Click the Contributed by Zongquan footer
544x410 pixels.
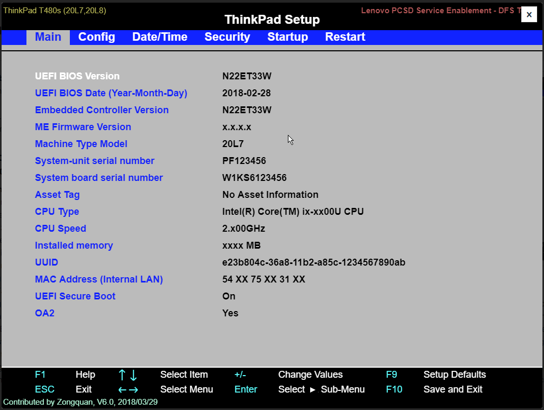click(x=80, y=402)
